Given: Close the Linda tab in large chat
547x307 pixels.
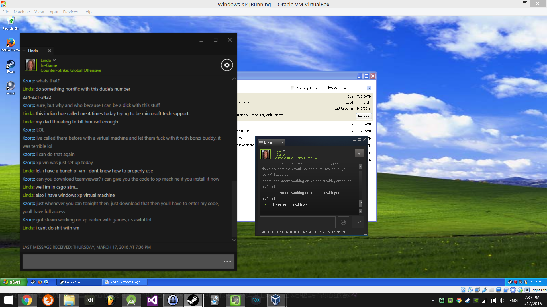Looking at the screenshot, I should (50, 51).
